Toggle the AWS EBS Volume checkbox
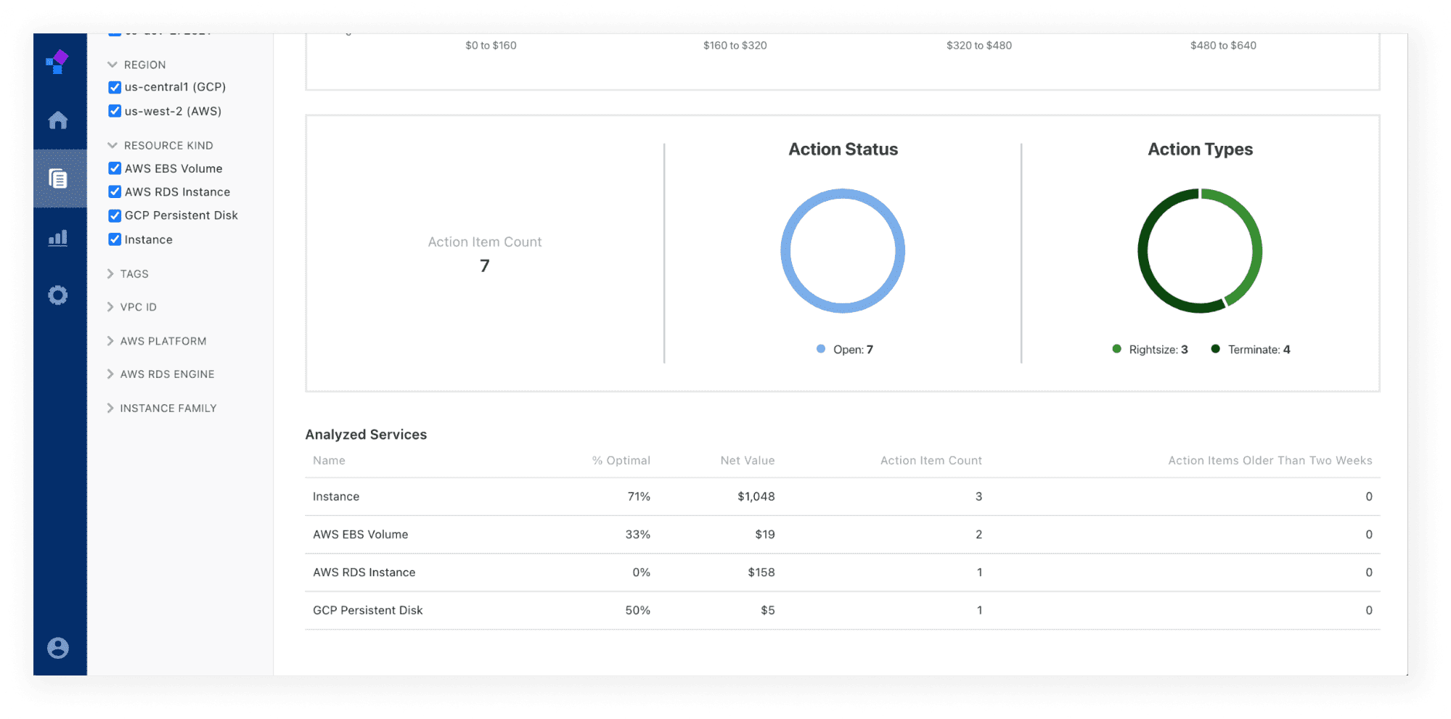The height and width of the screenshot is (719, 1451). point(115,168)
